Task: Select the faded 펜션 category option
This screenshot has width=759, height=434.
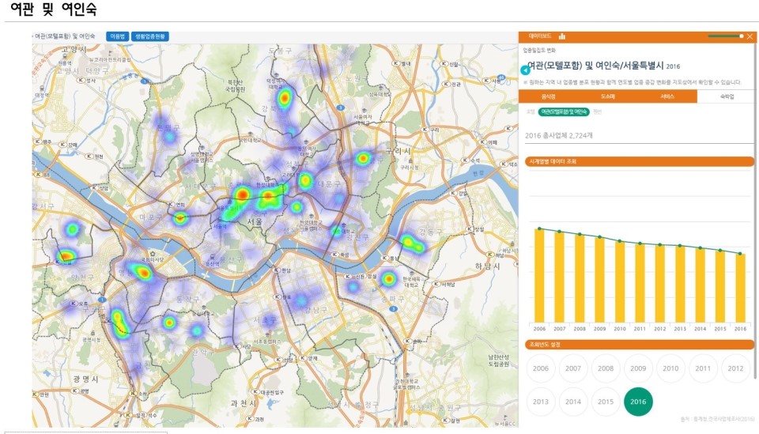Action: 598,111
